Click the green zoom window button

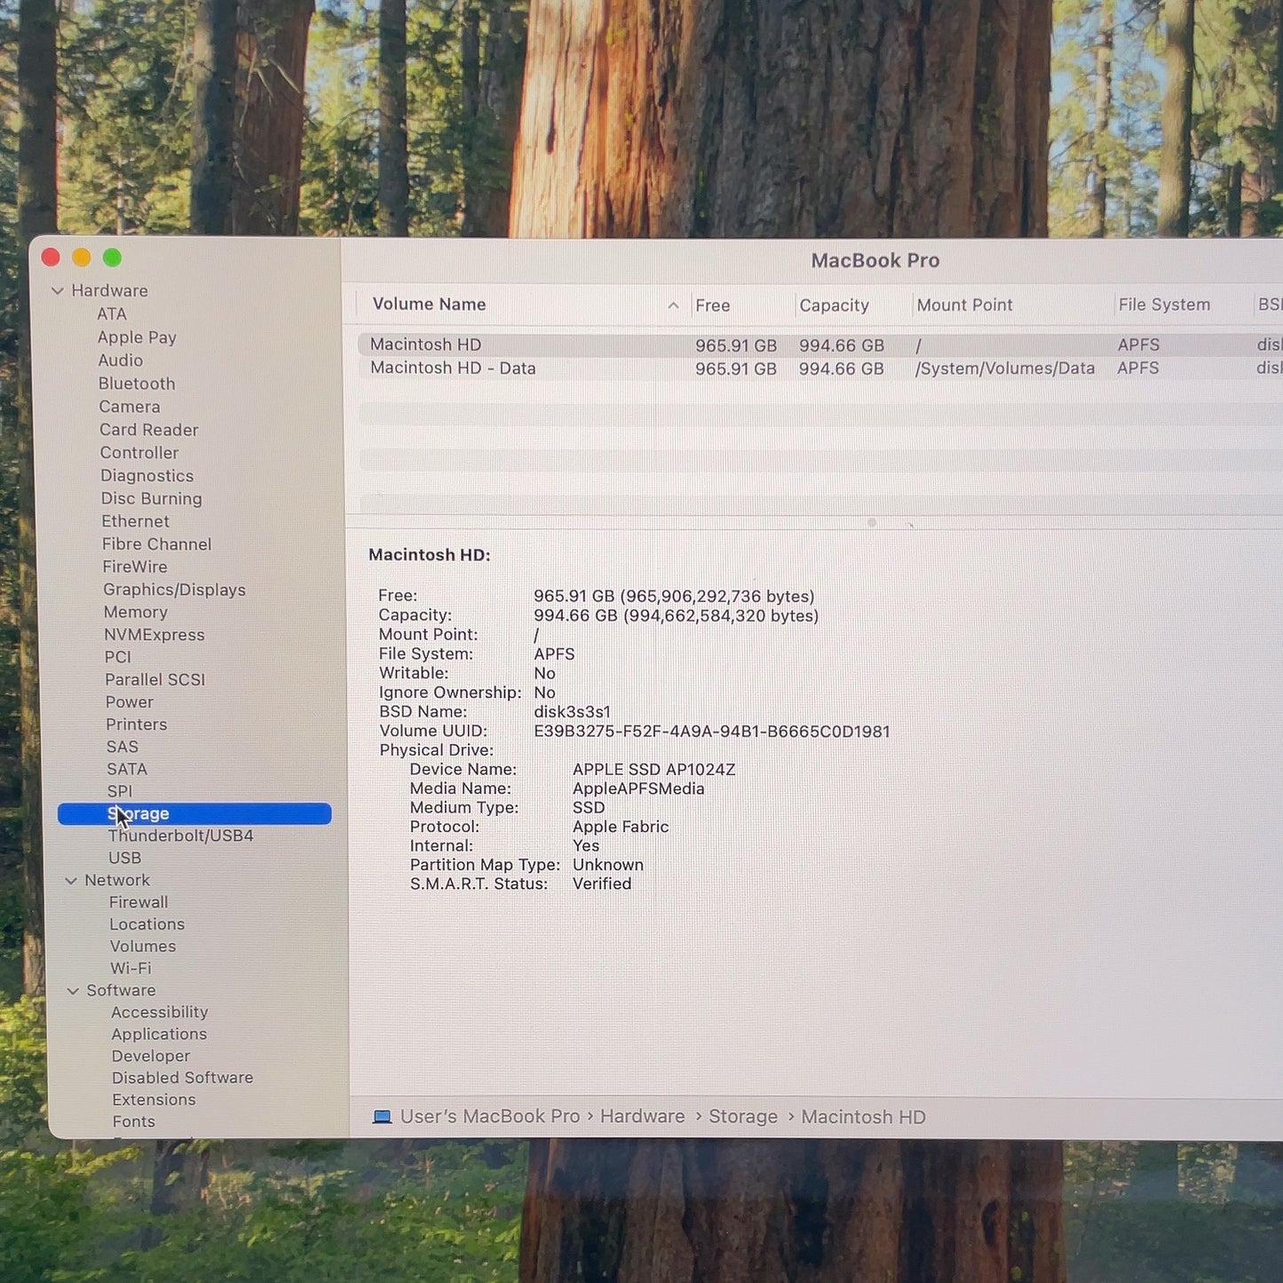[112, 257]
